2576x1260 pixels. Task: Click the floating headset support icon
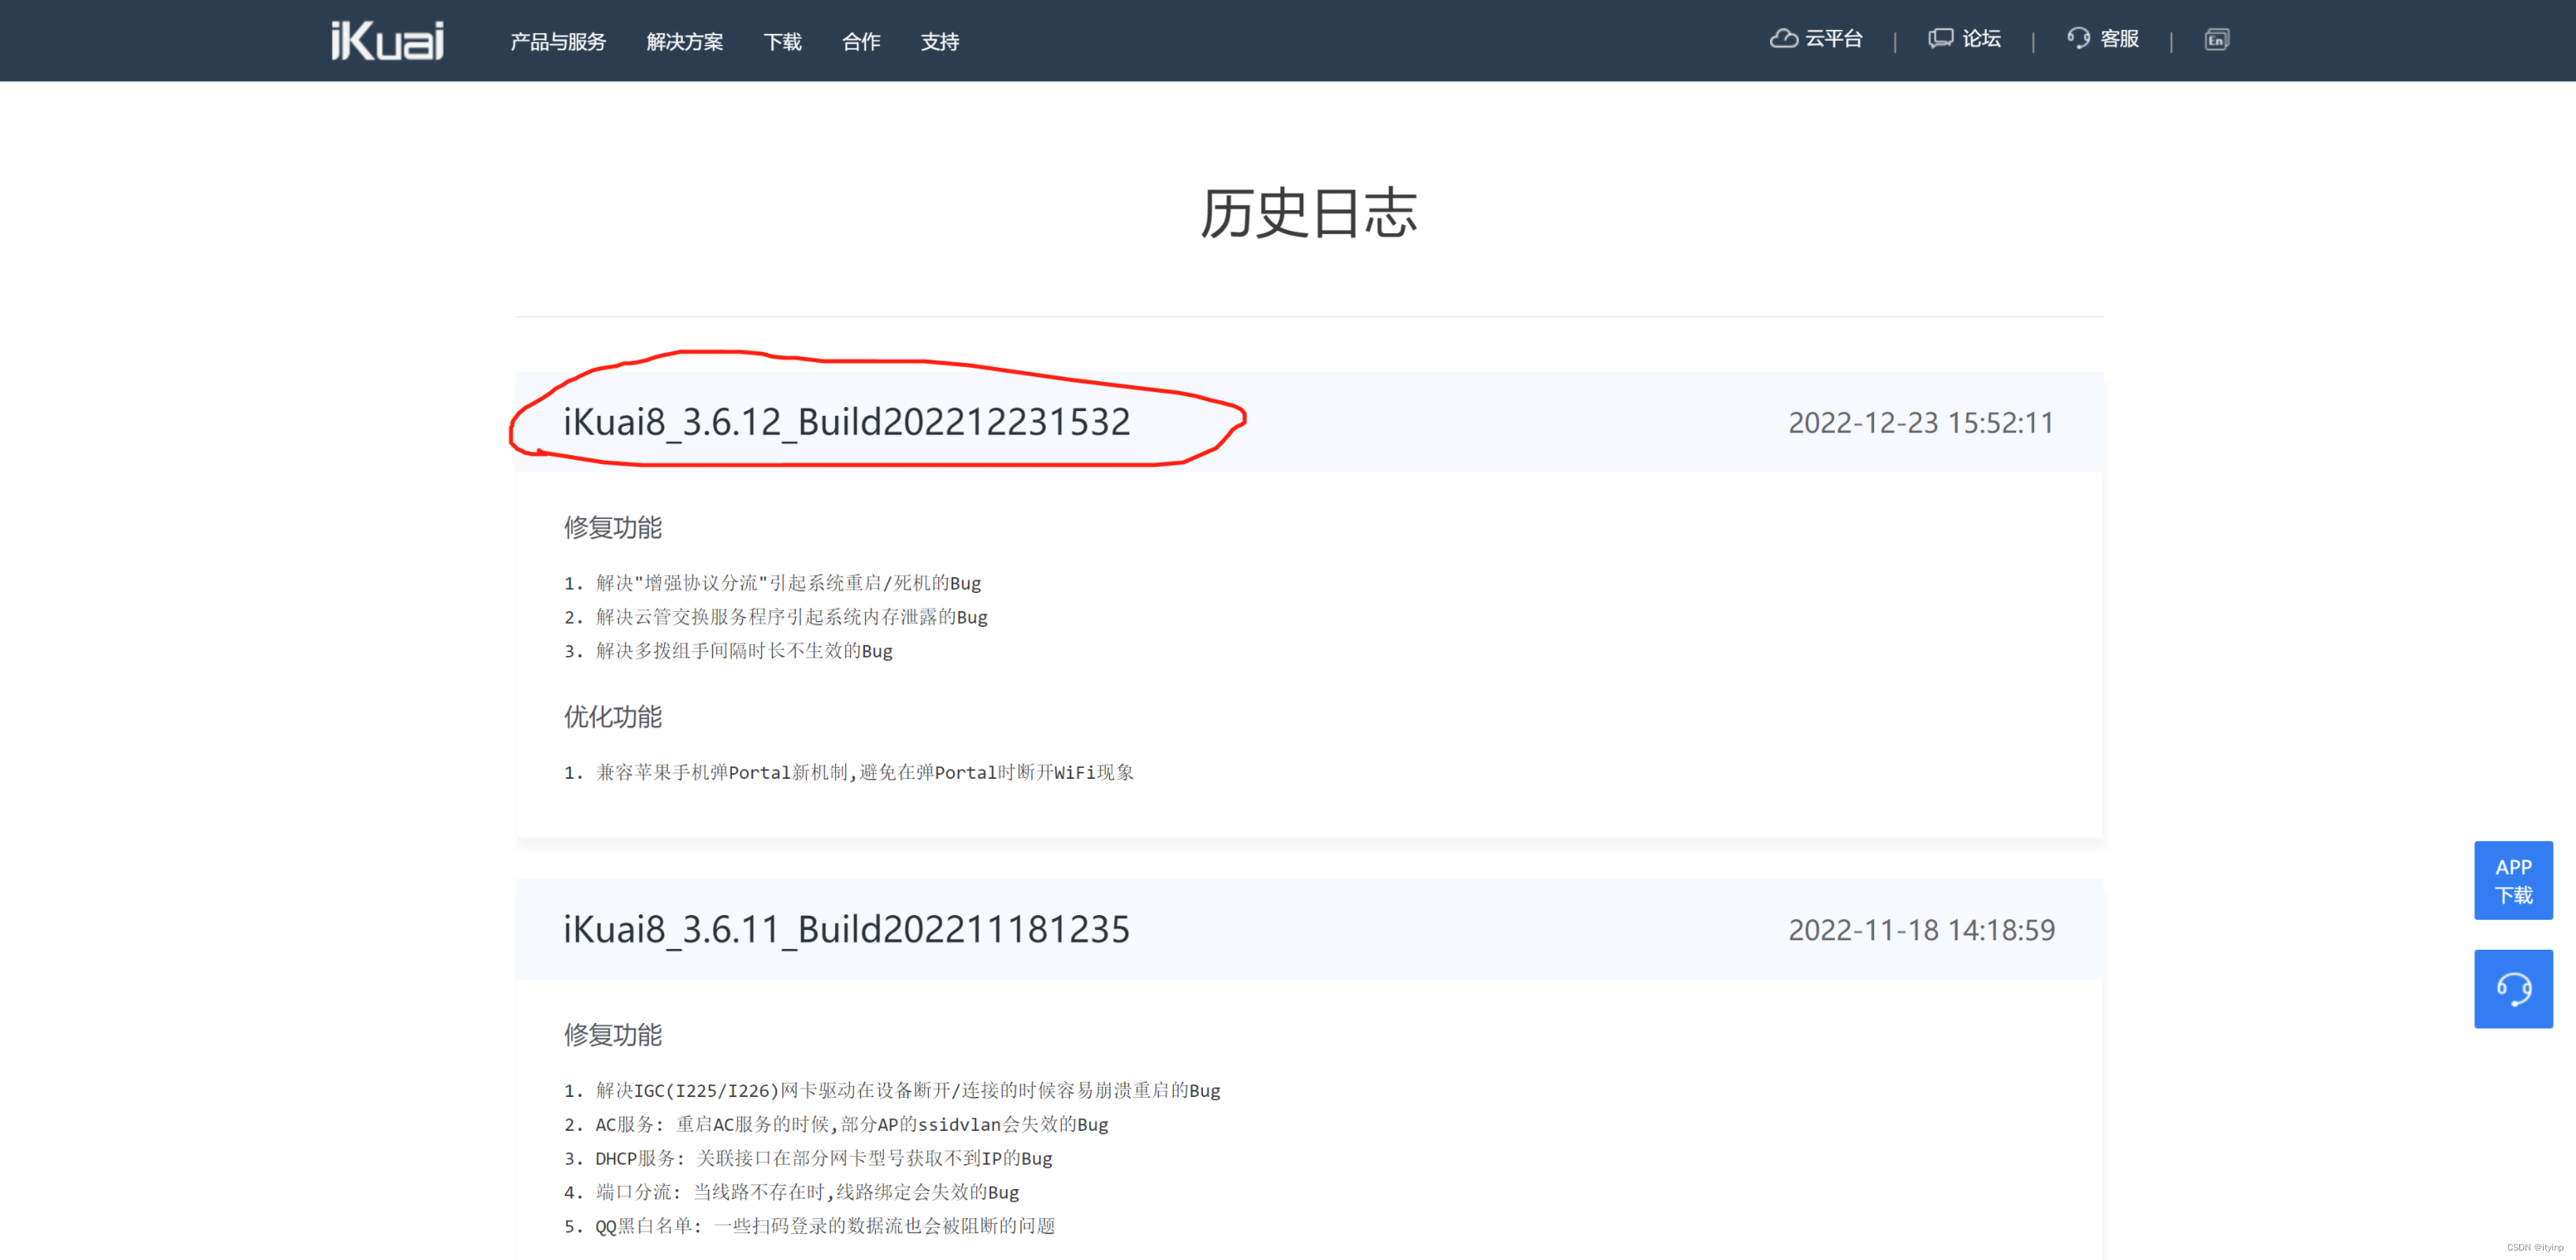2513,988
